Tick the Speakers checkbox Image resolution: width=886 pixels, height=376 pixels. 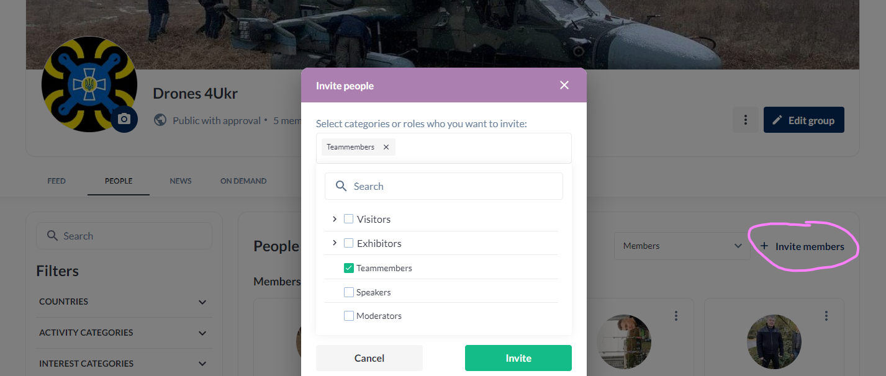click(349, 292)
